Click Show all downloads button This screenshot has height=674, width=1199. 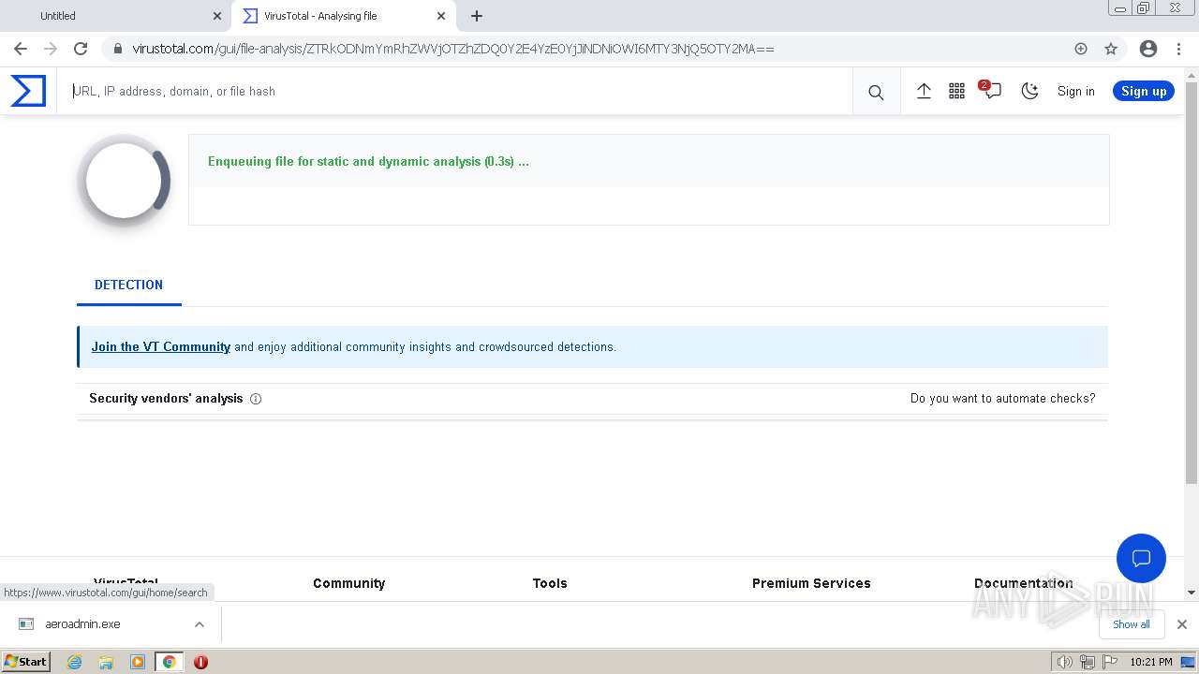point(1131,624)
